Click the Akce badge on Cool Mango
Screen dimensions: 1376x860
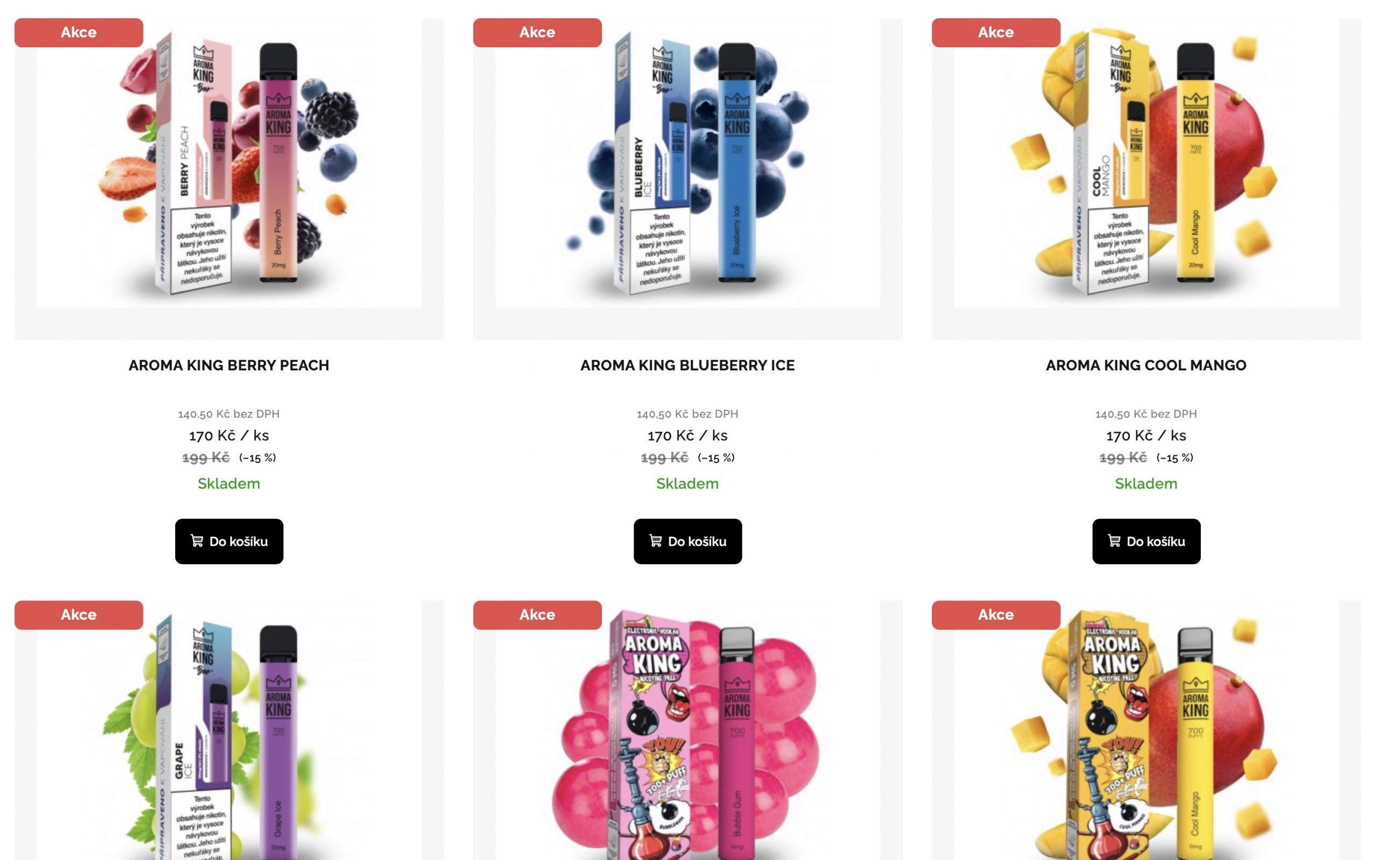coord(995,32)
